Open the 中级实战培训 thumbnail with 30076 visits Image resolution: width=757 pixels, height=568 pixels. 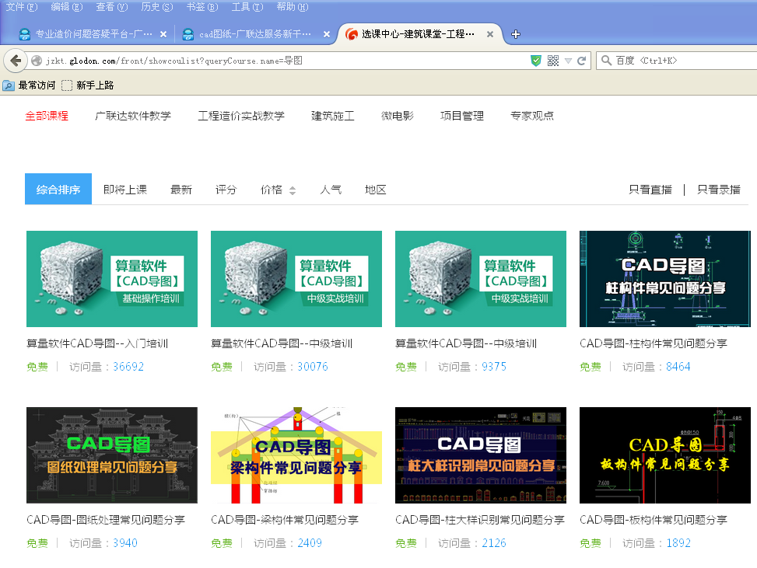coord(296,279)
